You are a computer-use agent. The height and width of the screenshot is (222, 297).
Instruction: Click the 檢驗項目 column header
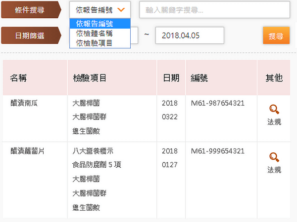coord(90,78)
